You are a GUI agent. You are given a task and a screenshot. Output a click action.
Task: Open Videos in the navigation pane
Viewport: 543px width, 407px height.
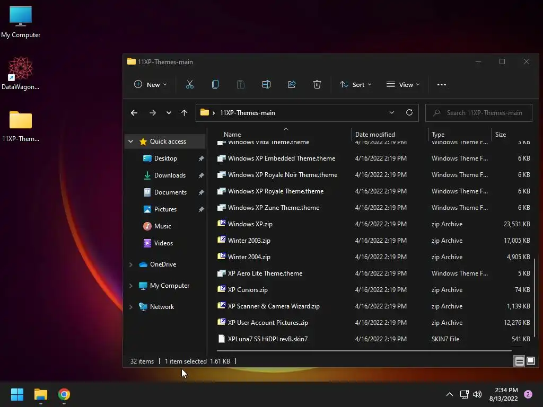pyautogui.click(x=163, y=243)
